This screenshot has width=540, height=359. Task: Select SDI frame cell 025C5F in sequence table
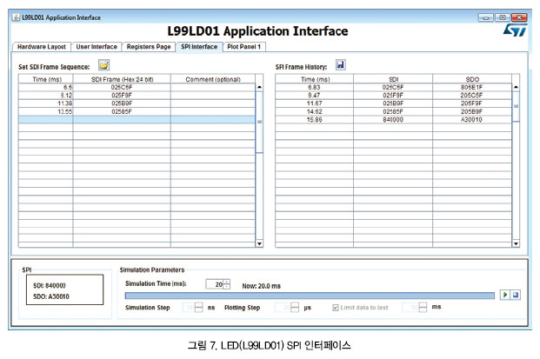point(122,88)
